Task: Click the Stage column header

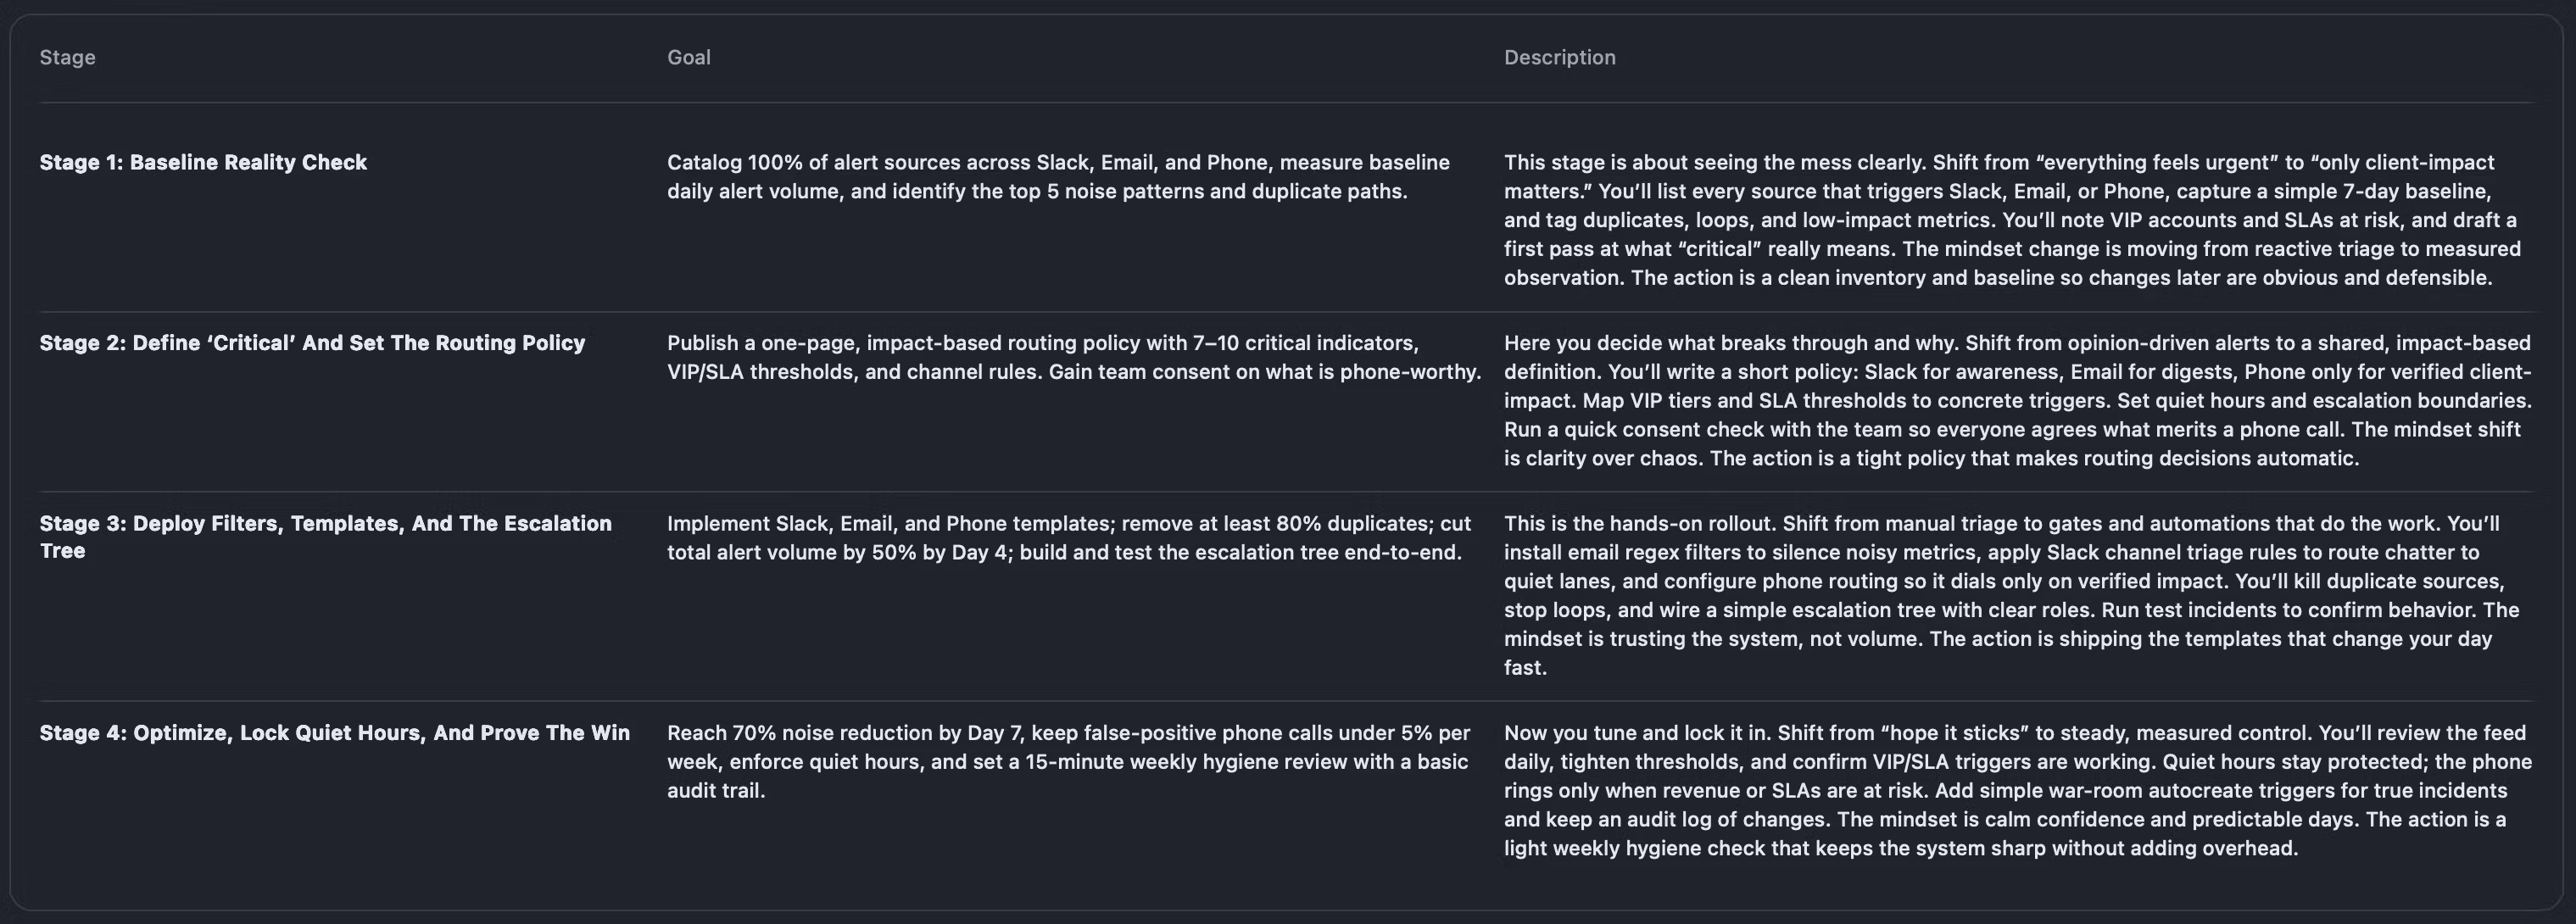Action: (x=67, y=57)
